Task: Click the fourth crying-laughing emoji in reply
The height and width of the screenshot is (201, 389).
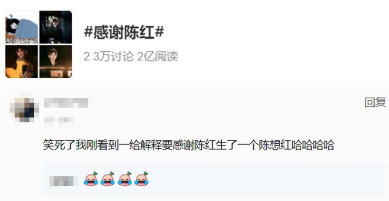Action: coord(141,179)
